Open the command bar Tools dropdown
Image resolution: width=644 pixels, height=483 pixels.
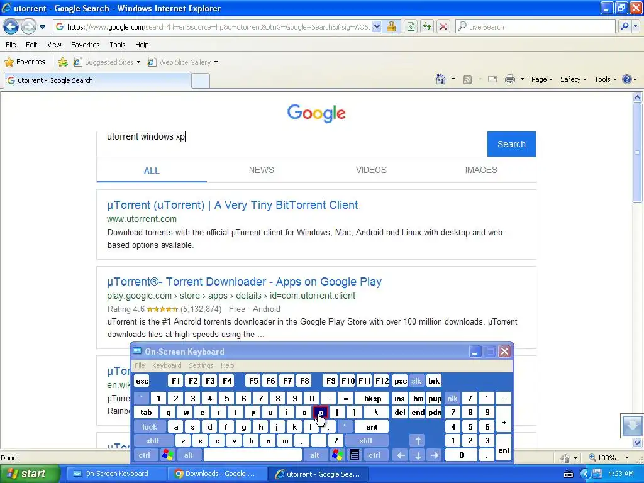[x=605, y=79]
